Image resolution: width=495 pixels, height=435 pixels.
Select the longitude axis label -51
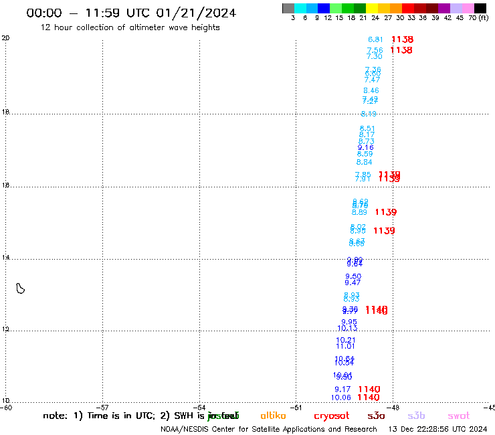pyautogui.click(x=296, y=408)
